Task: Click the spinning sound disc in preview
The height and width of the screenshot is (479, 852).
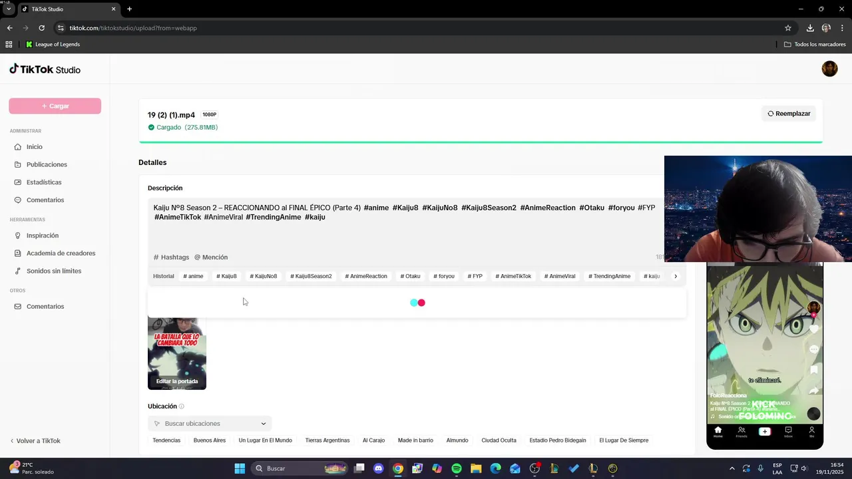Action: [x=813, y=414]
